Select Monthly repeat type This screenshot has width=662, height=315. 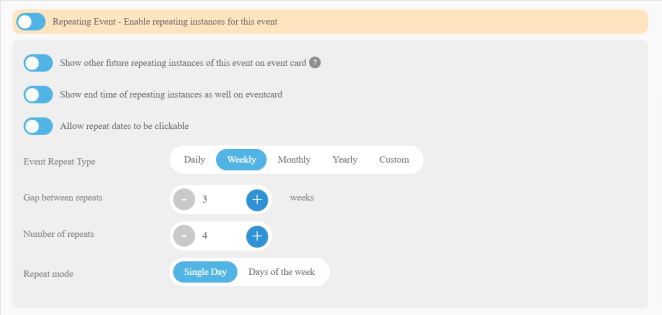[294, 160]
